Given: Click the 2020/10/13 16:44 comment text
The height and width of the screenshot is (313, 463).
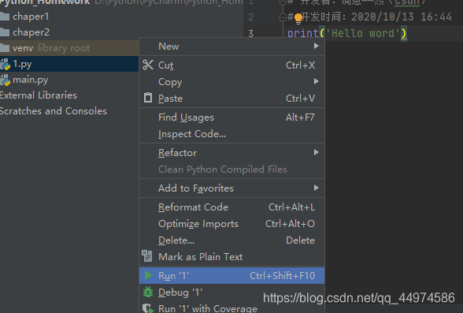Looking at the screenshot, I should pos(402,17).
